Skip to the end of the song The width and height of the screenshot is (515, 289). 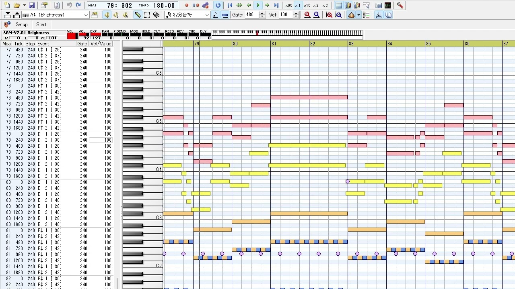click(276, 5)
